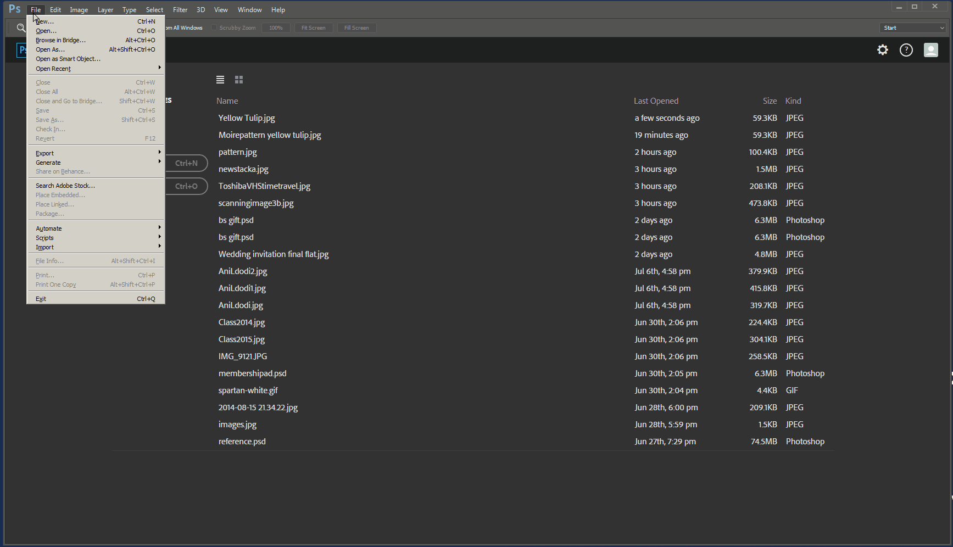Viewport: 953px width, 547px height.
Task: Choose Search Adobe Stock…
Action: [x=96, y=186]
